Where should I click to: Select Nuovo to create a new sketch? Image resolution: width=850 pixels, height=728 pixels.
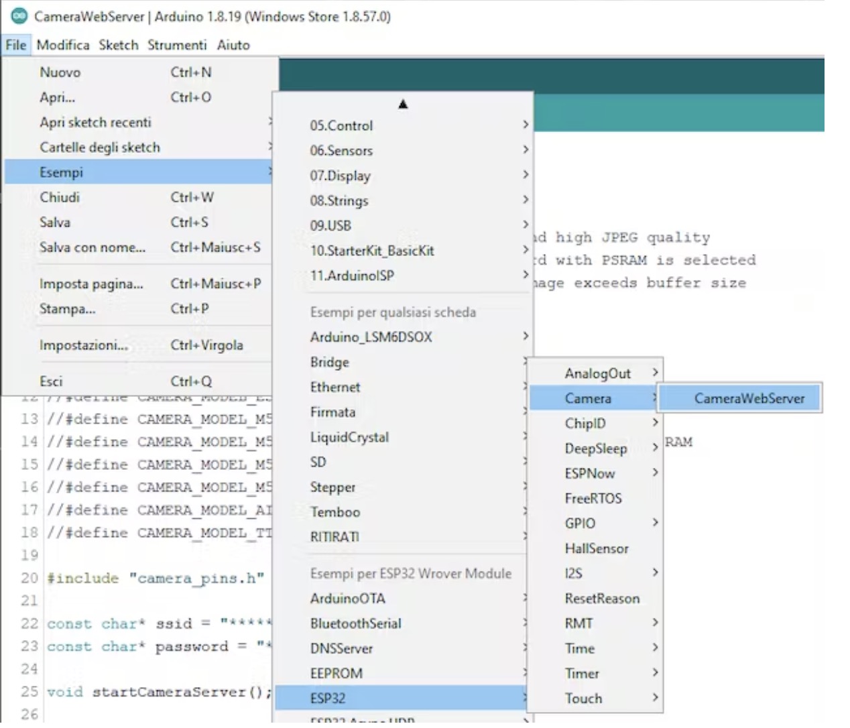(x=60, y=72)
